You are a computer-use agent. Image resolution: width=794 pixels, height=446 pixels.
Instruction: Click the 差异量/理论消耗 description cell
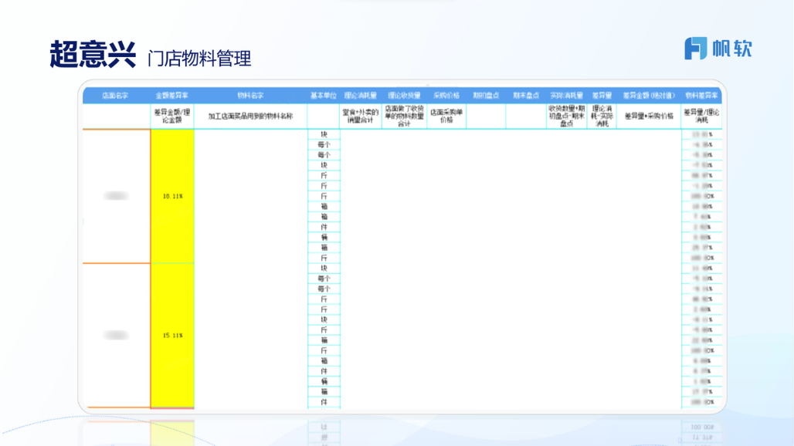coord(701,117)
